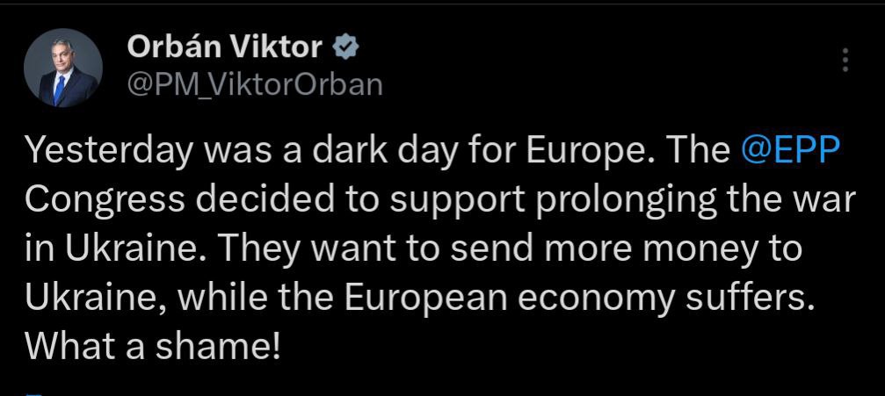The height and width of the screenshot is (396, 885).
Task: Open the three-dot More options menu
Action: coord(845,60)
